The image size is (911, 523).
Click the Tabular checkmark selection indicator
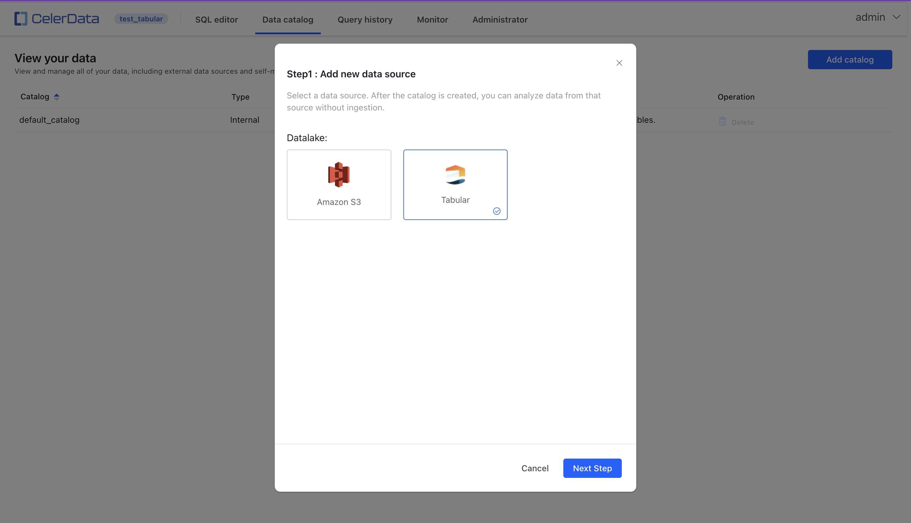pos(497,211)
